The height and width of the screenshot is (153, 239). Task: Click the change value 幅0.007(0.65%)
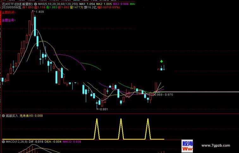108,8
